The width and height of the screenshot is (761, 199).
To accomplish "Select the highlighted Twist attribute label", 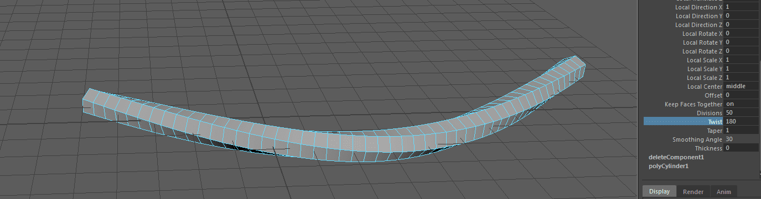I will pos(683,122).
